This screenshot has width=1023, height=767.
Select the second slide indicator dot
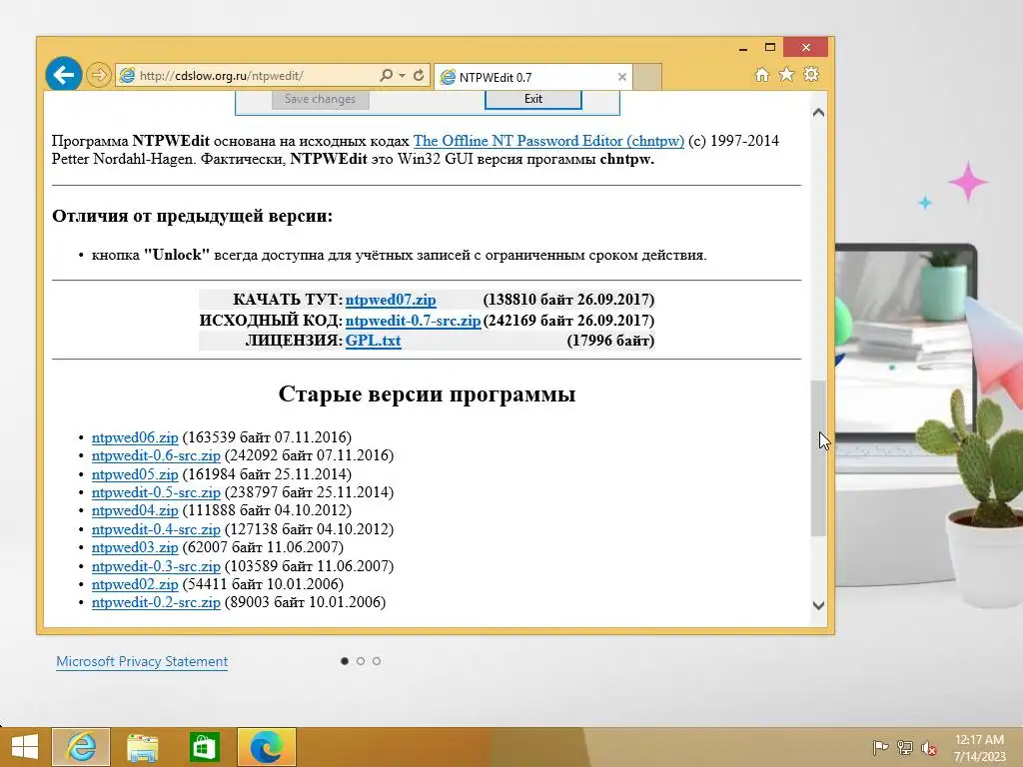pyautogui.click(x=360, y=661)
